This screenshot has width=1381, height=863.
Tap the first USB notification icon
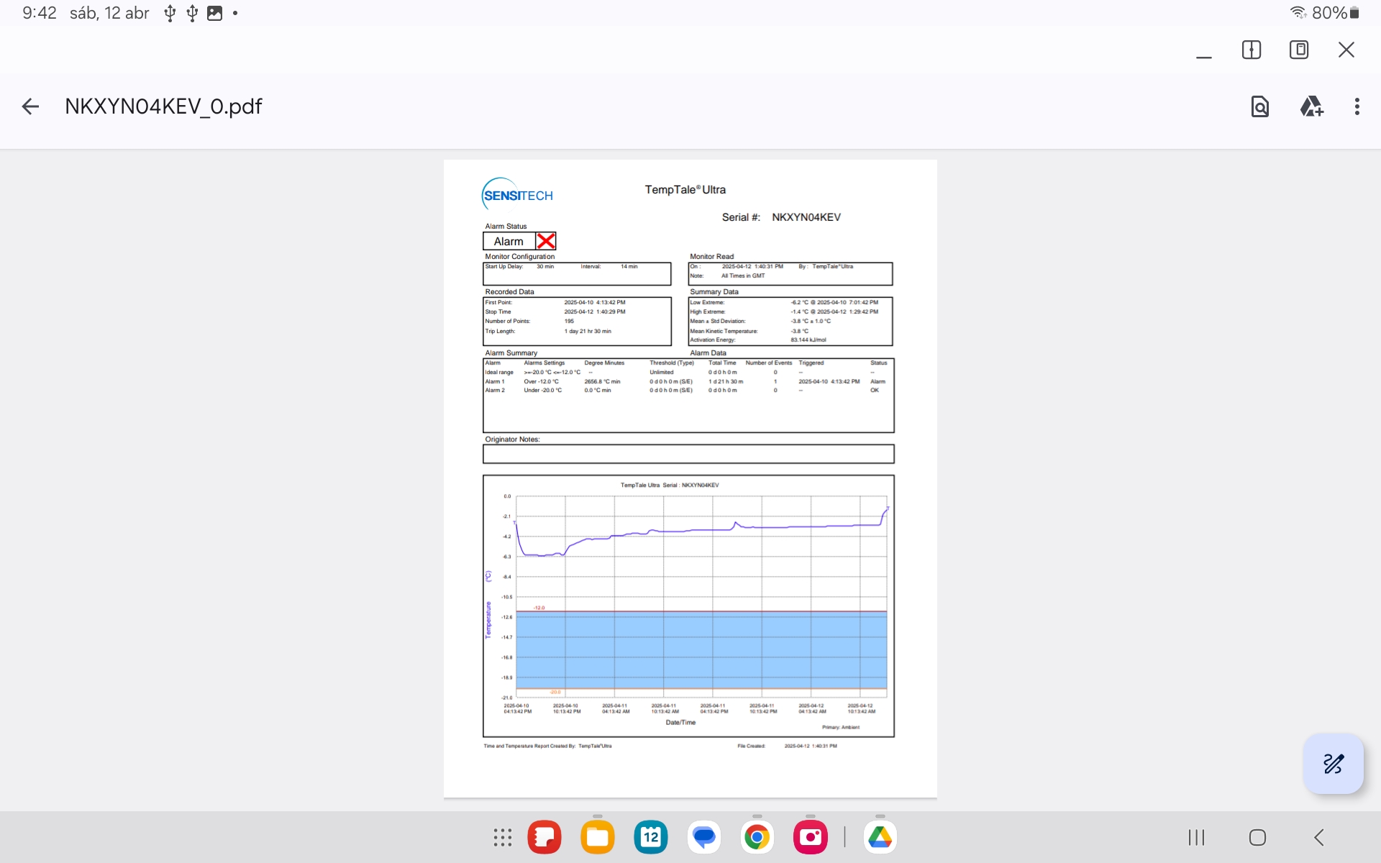[x=170, y=13]
